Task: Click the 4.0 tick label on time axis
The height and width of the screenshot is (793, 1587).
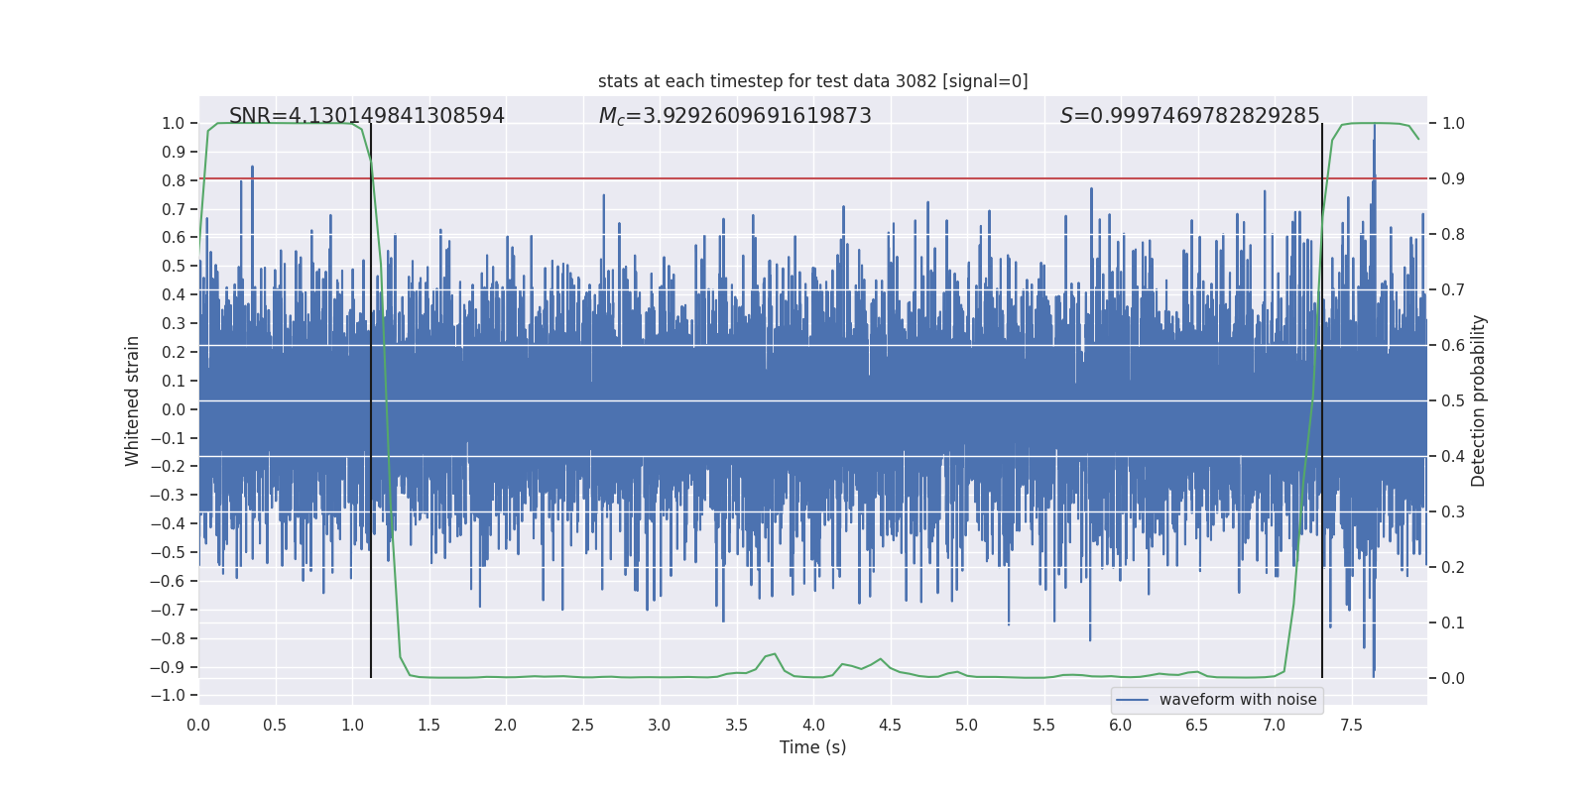Action: pyautogui.click(x=813, y=726)
